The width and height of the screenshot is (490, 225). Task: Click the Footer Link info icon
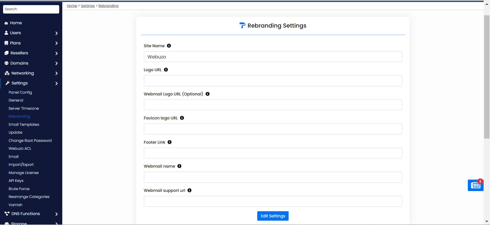point(169,142)
